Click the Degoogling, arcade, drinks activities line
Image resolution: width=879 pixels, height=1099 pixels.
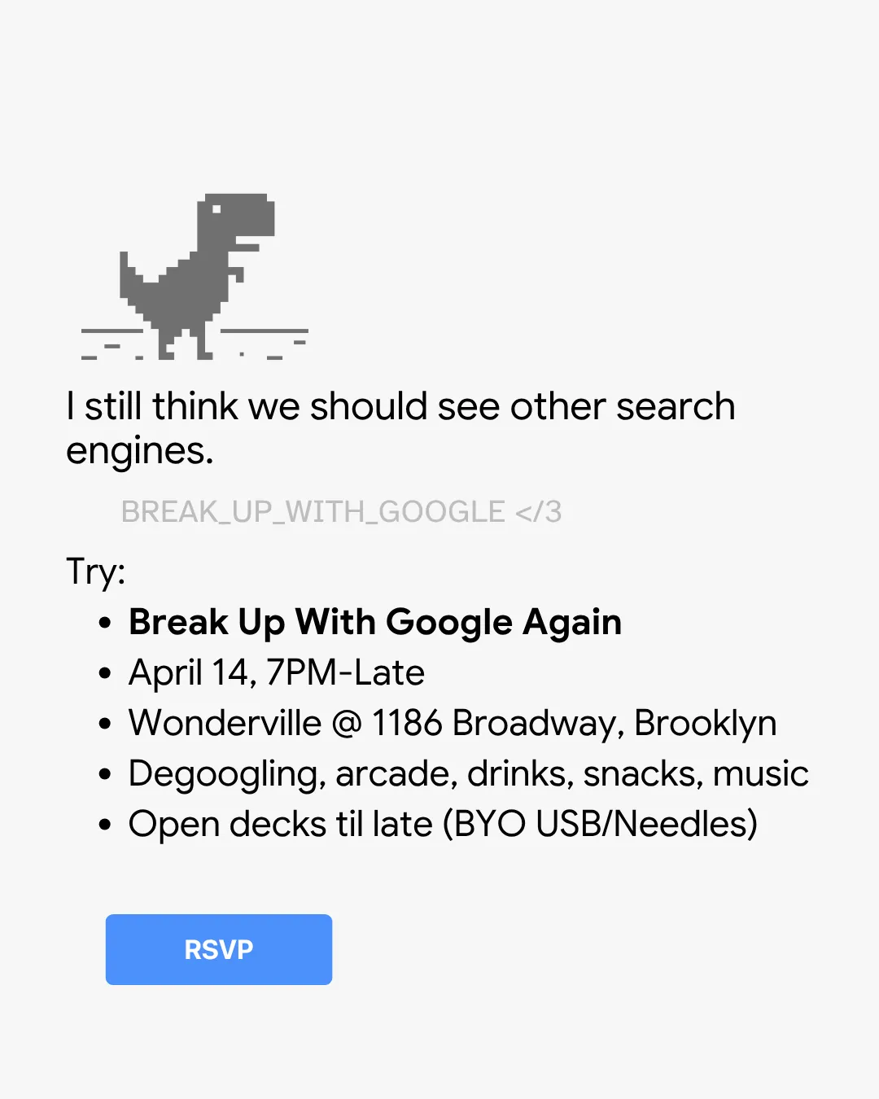click(x=468, y=774)
